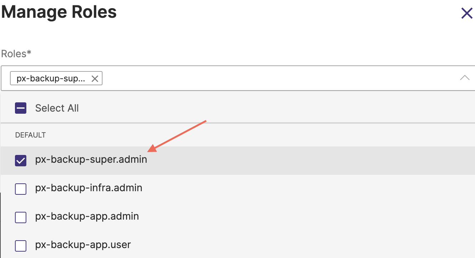
Task: Enable the px-backup-infra.admin checkbox
Action: tap(21, 189)
